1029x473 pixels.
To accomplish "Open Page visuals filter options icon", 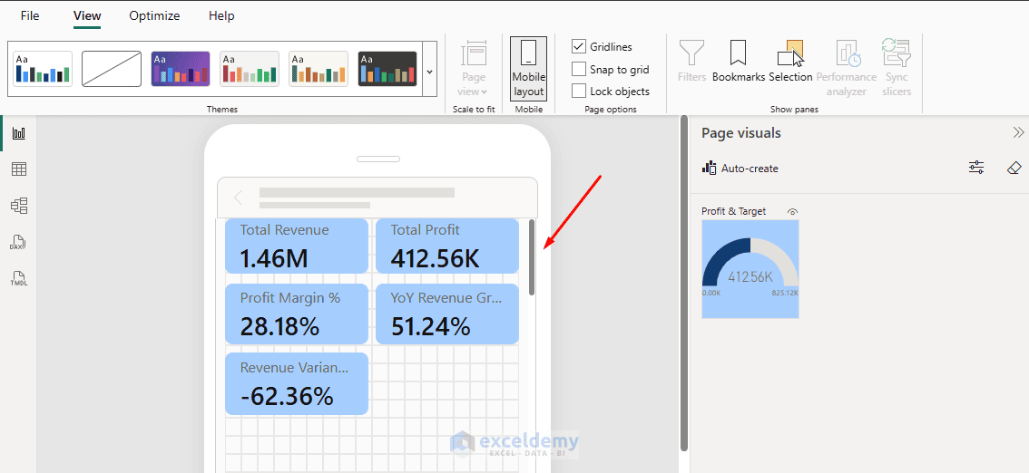I will click(x=976, y=168).
